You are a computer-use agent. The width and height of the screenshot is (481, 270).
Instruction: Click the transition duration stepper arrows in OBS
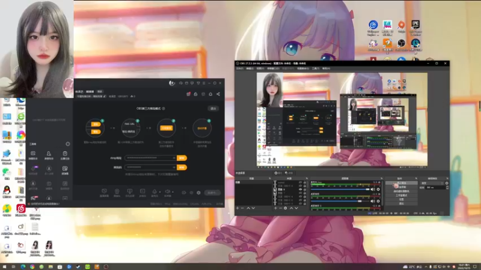tap(447, 187)
